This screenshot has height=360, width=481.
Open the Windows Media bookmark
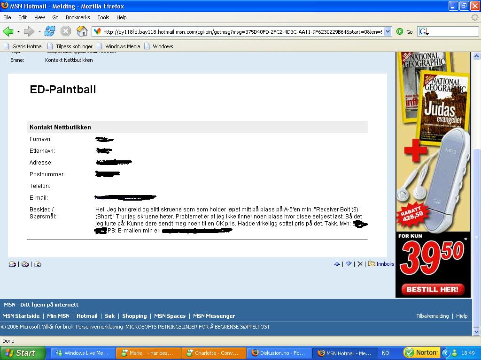(x=118, y=46)
